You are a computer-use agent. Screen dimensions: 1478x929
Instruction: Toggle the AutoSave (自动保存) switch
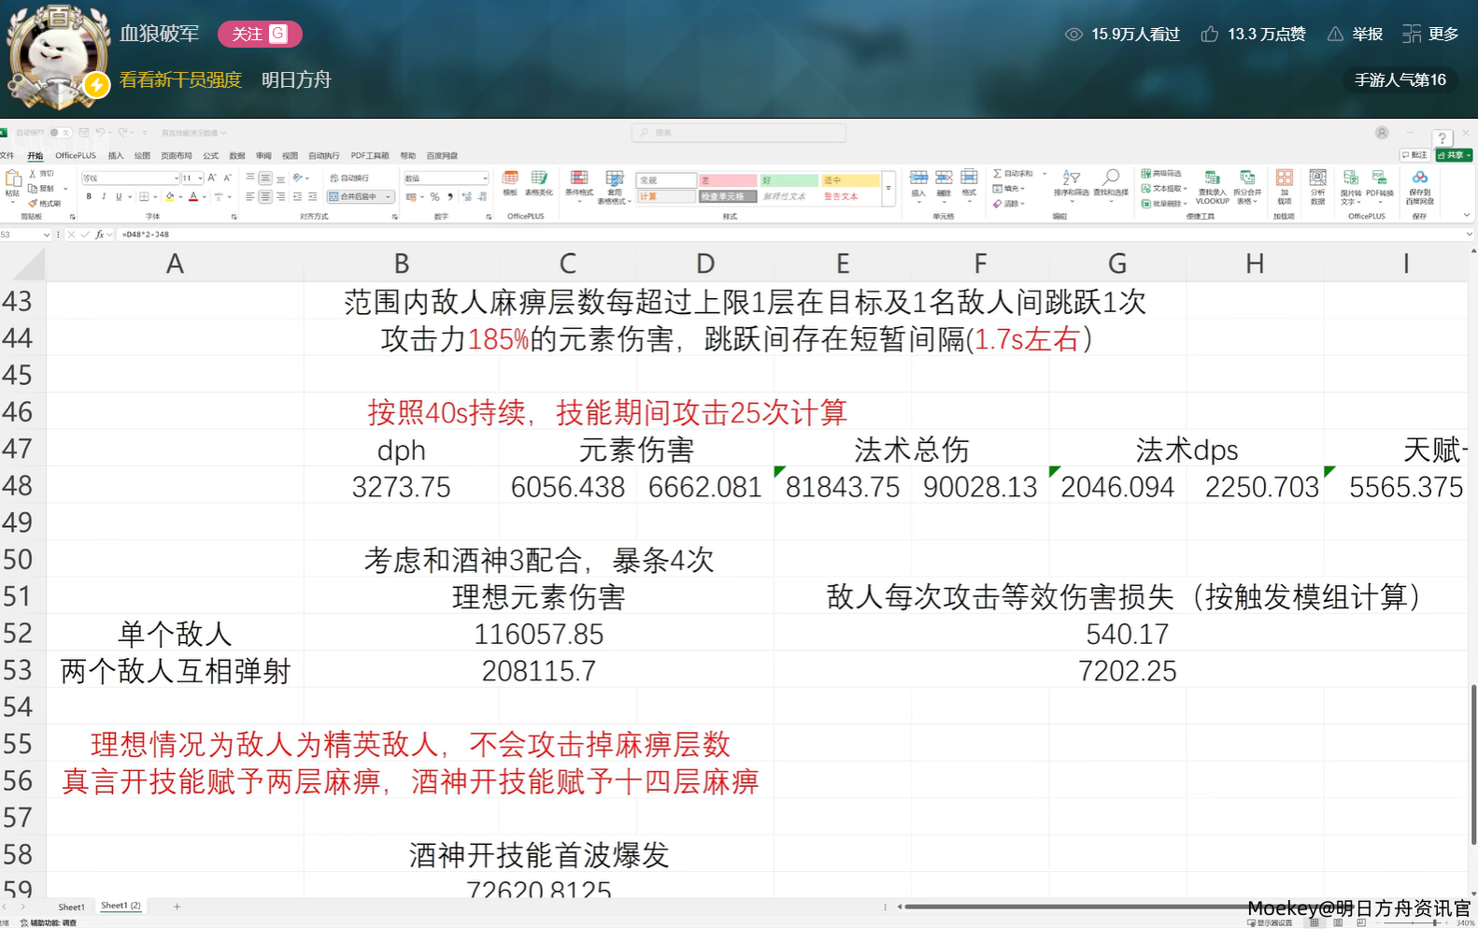(59, 133)
